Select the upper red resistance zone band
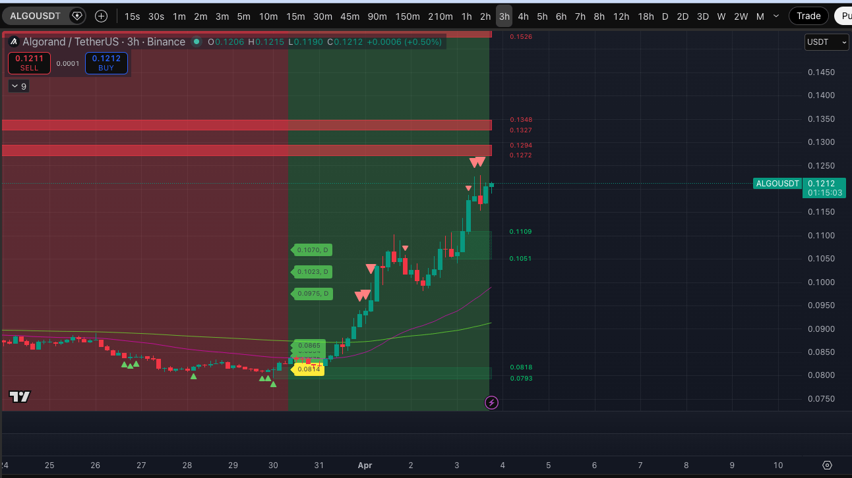 click(247, 125)
